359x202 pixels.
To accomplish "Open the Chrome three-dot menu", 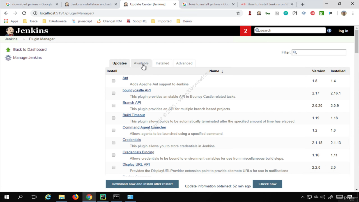I will [x=353, y=13].
